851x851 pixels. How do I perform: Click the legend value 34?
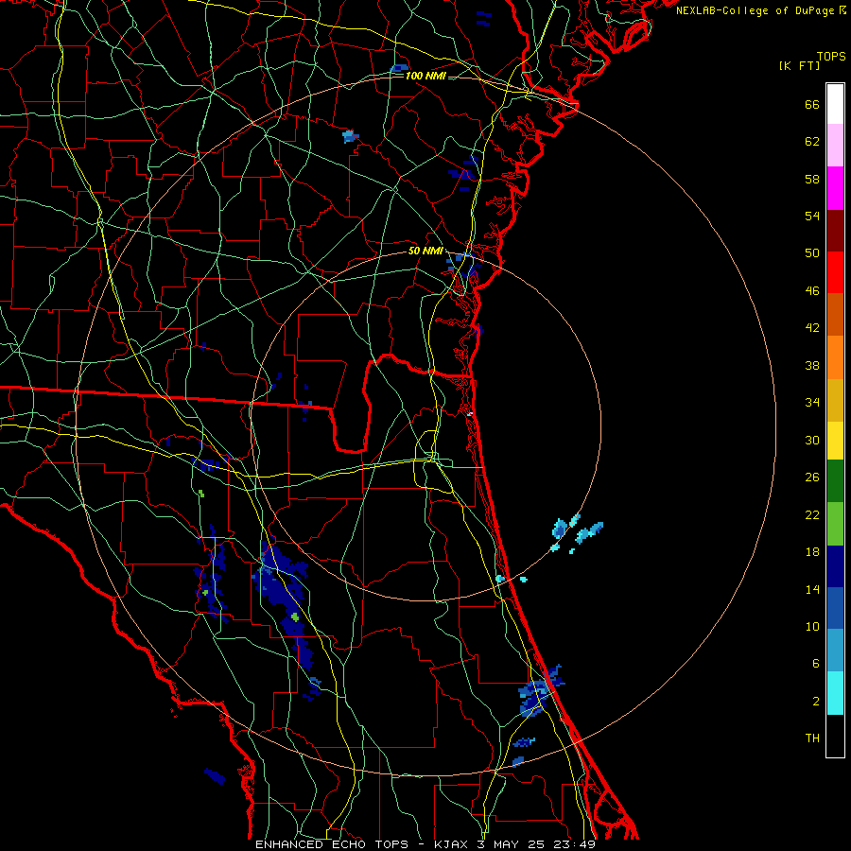812,403
